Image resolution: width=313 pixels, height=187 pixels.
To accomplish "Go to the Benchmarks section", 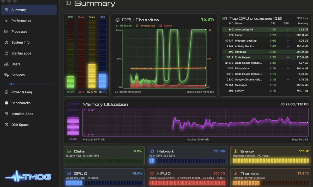I will coord(29,103).
